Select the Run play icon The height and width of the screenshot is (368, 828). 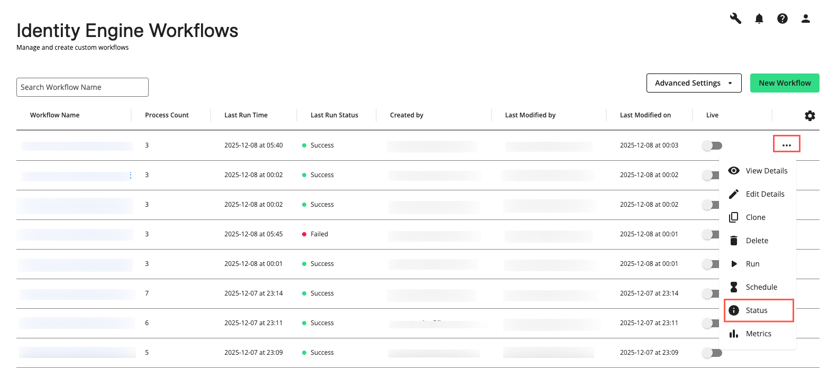click(734, 263)
